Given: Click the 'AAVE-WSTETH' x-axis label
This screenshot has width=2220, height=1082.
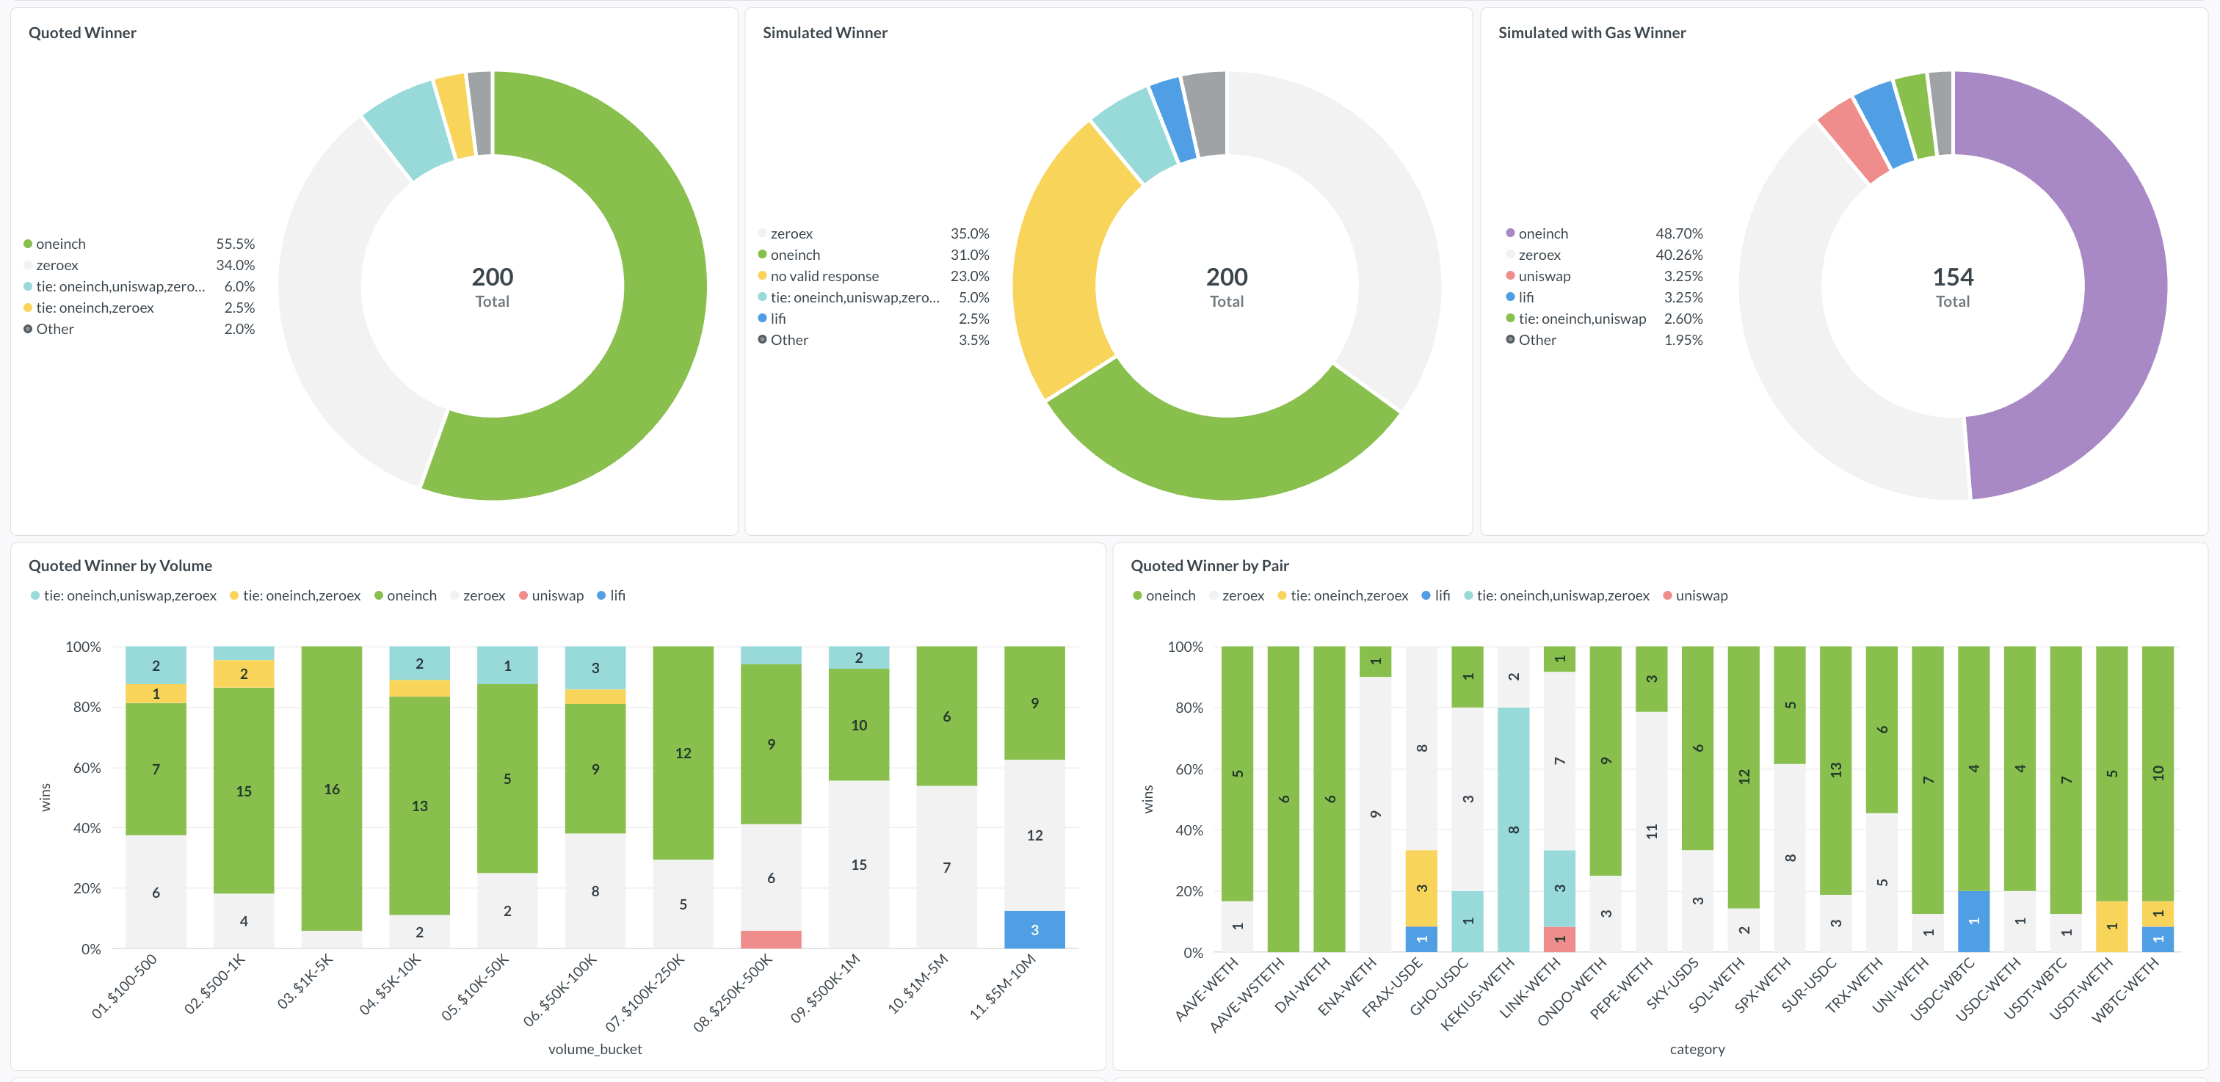Looking at the screenshot, I should pos(1247,994).
